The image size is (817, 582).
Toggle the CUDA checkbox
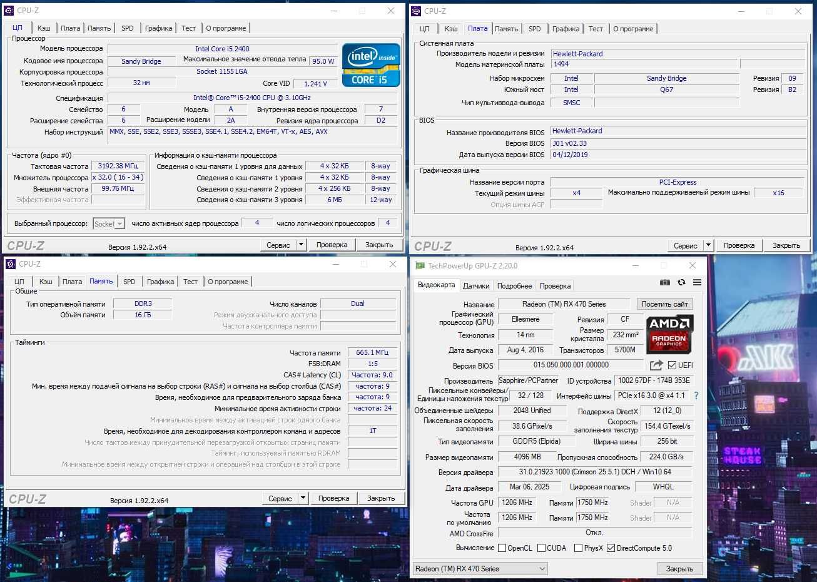[x=541, y=548]
